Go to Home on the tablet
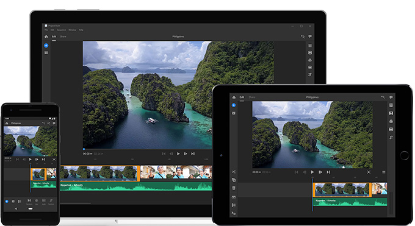Screen dimensions: 415x226 coord(234,97)
